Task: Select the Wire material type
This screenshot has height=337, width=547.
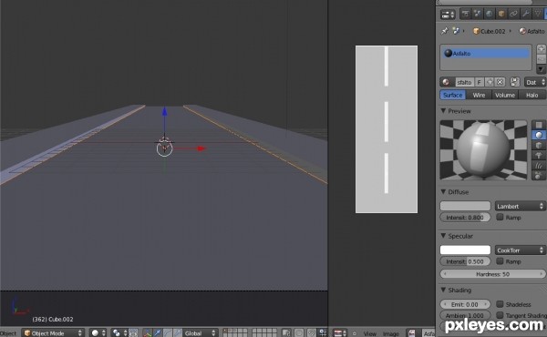Action: (x=479, y=95)
